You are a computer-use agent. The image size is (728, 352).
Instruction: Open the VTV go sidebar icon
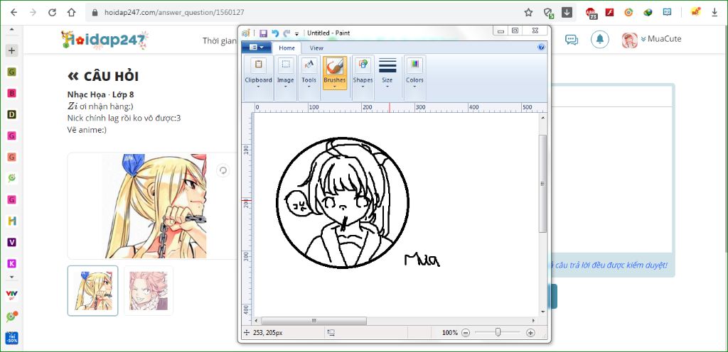tap(12, 295)
